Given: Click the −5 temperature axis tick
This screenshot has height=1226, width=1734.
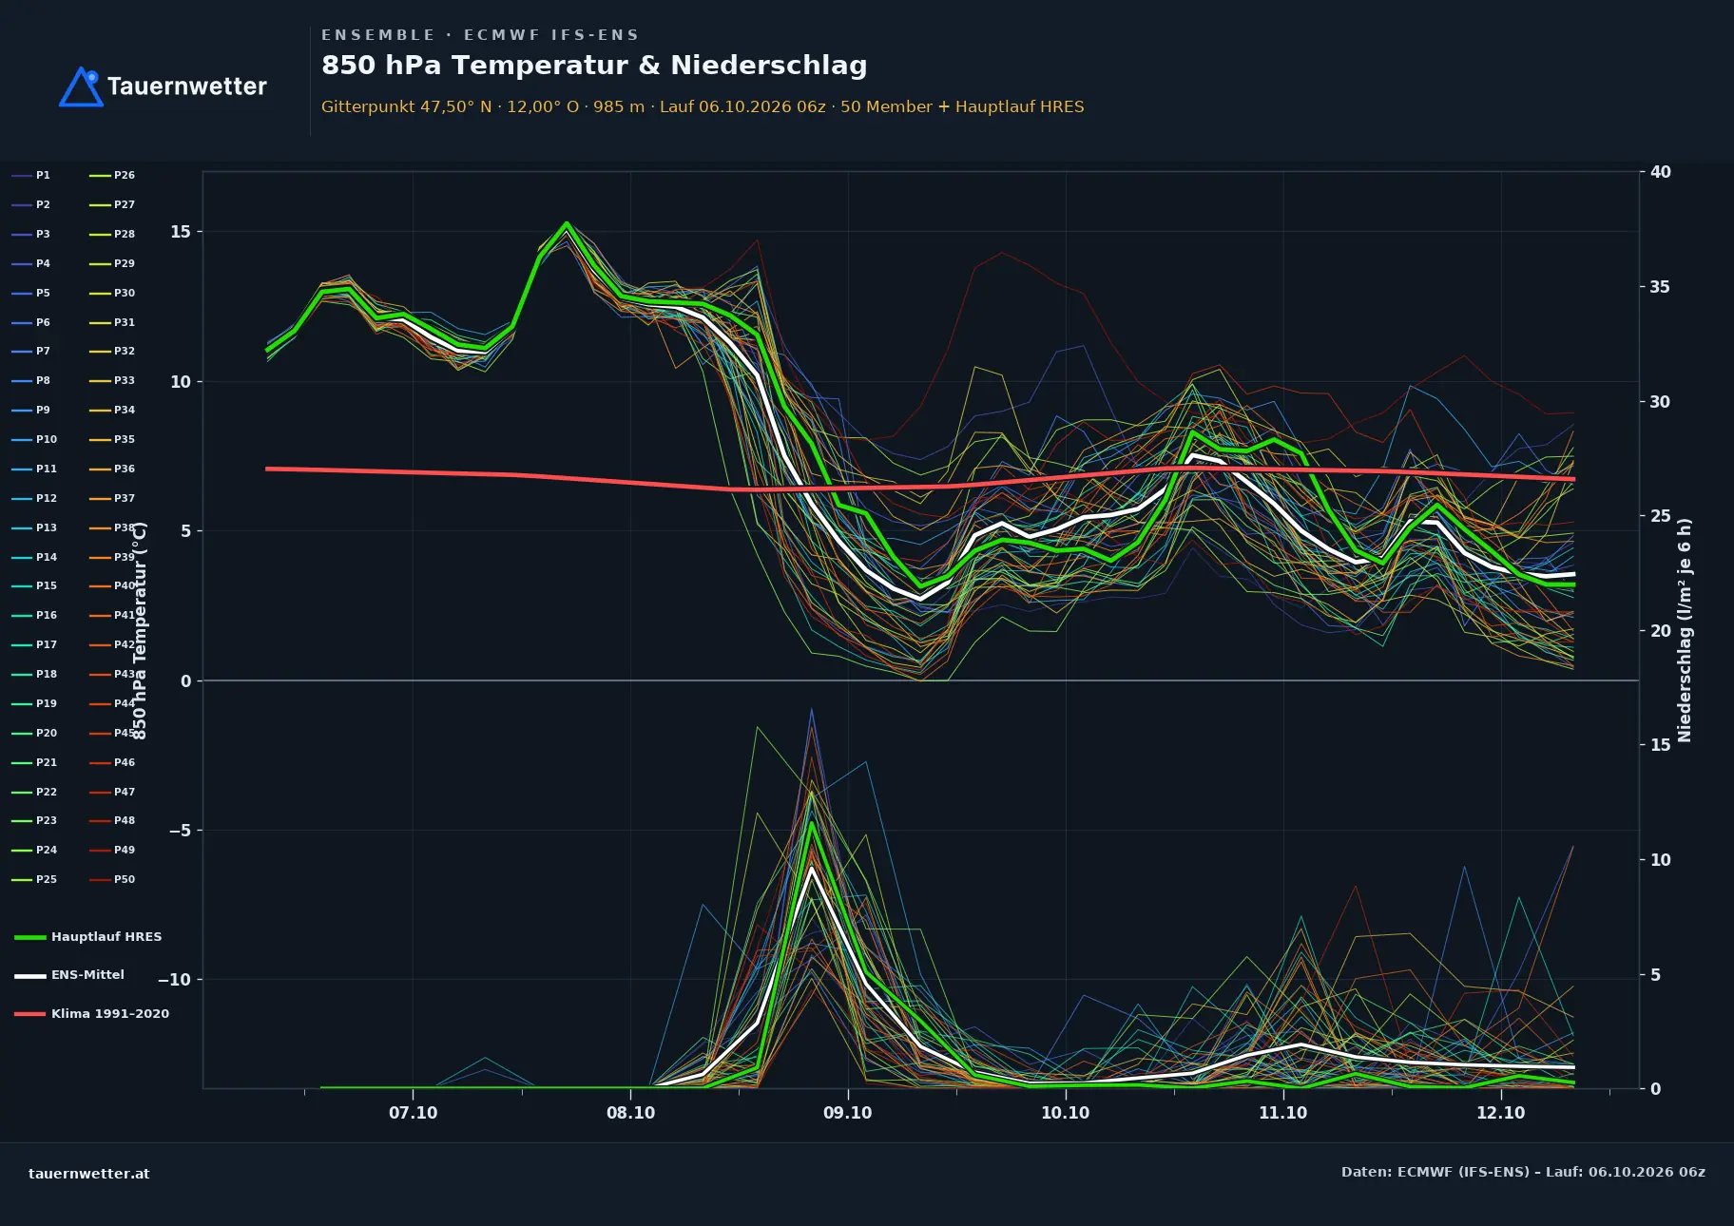Looking at the screenshot, I should [180, 831].
